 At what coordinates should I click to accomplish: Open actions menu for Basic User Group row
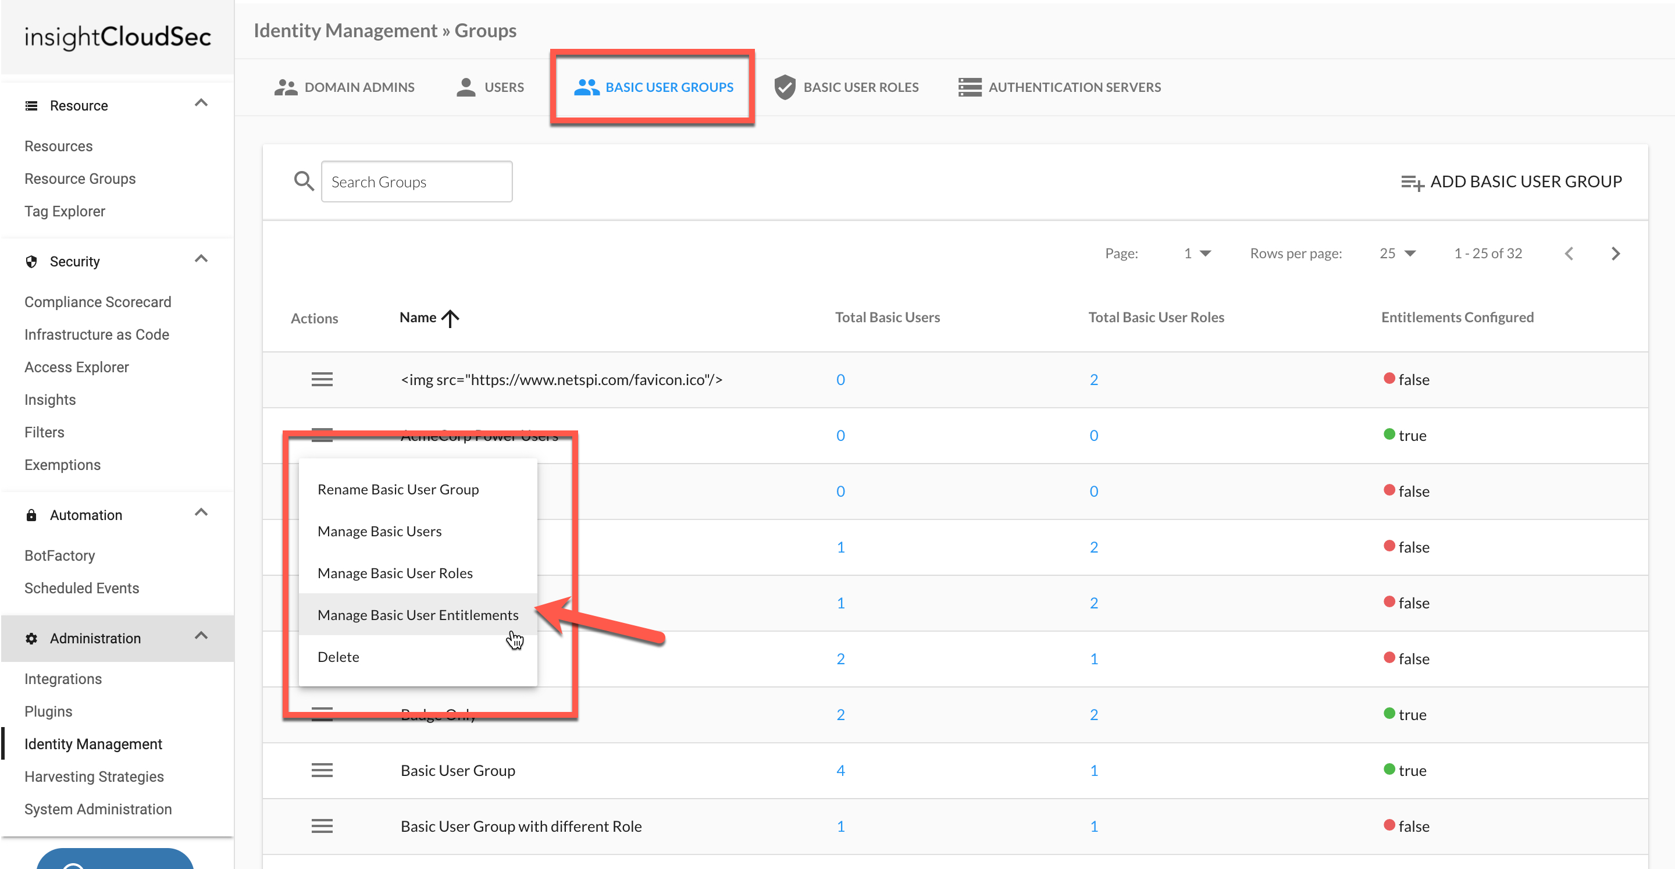point(322,770)
